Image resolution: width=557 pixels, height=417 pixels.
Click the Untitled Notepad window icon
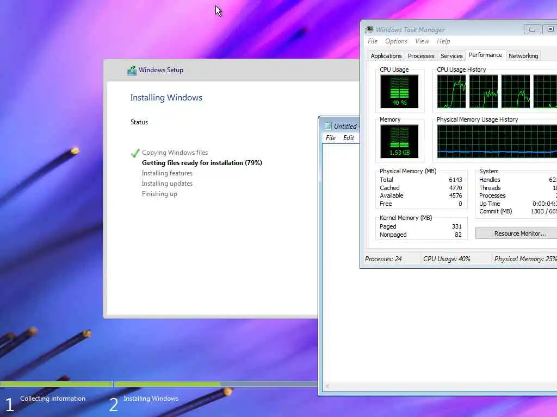[328, 126]
